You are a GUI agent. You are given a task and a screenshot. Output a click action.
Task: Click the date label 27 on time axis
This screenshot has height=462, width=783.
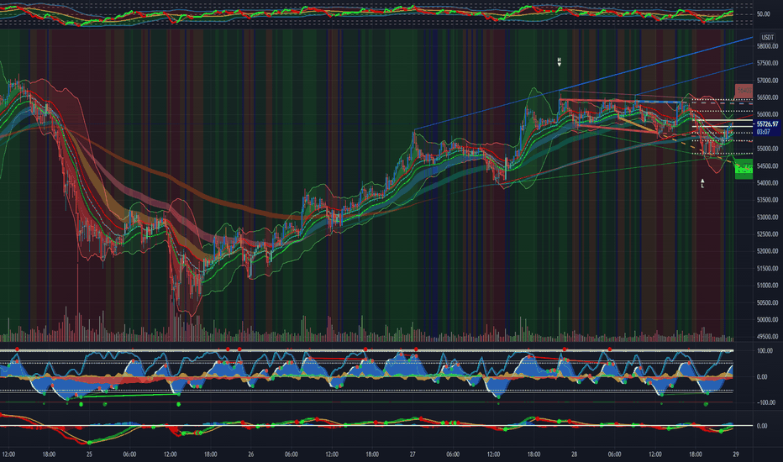413,454
